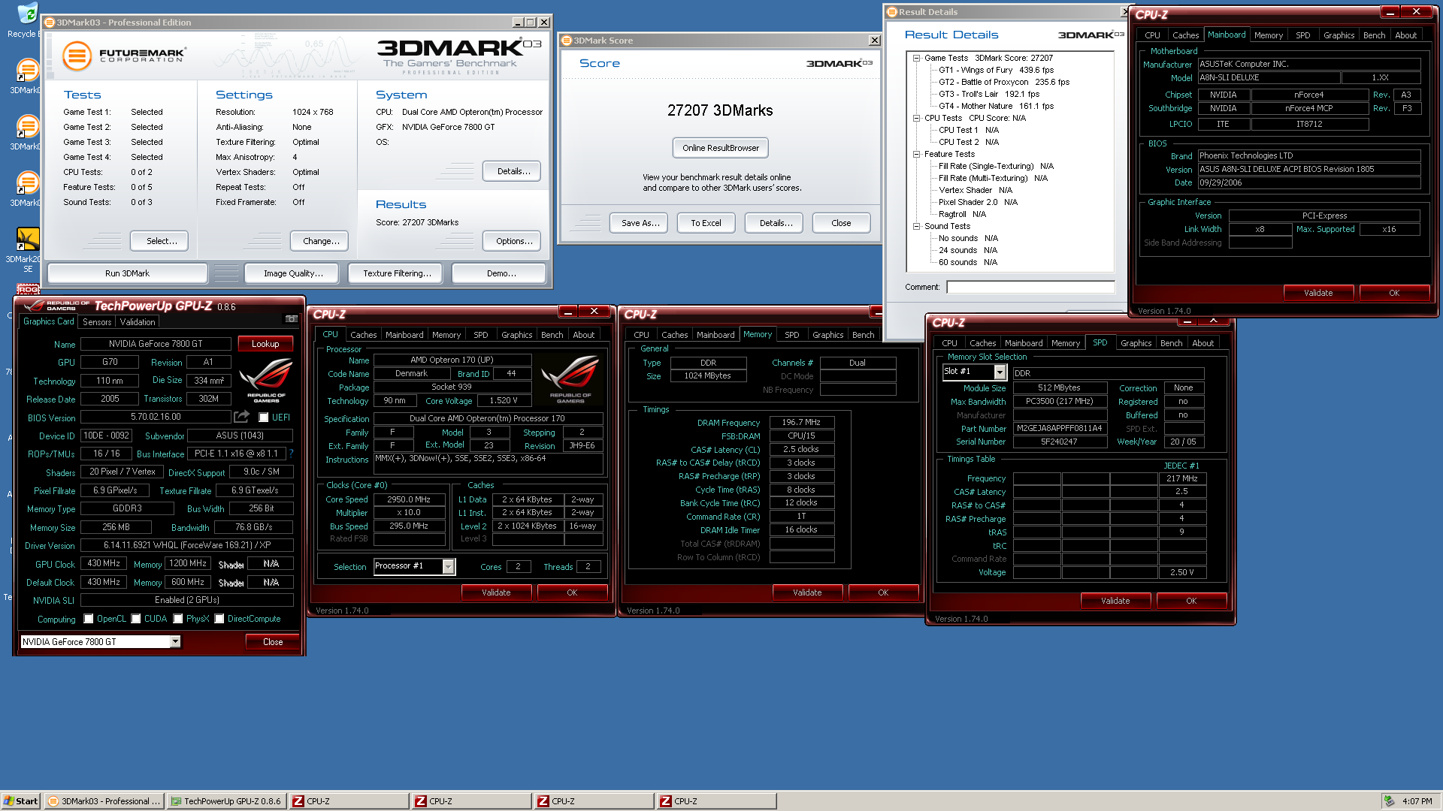This screenshot has height=811, width=1443.
Task: Switch to the Sensors tab in GPU-Z
Action: pyautogui.click(x=97, y=322)
